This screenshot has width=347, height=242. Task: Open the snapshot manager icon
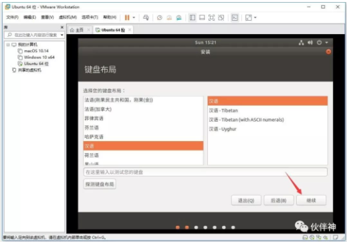[x=179, y=17]
